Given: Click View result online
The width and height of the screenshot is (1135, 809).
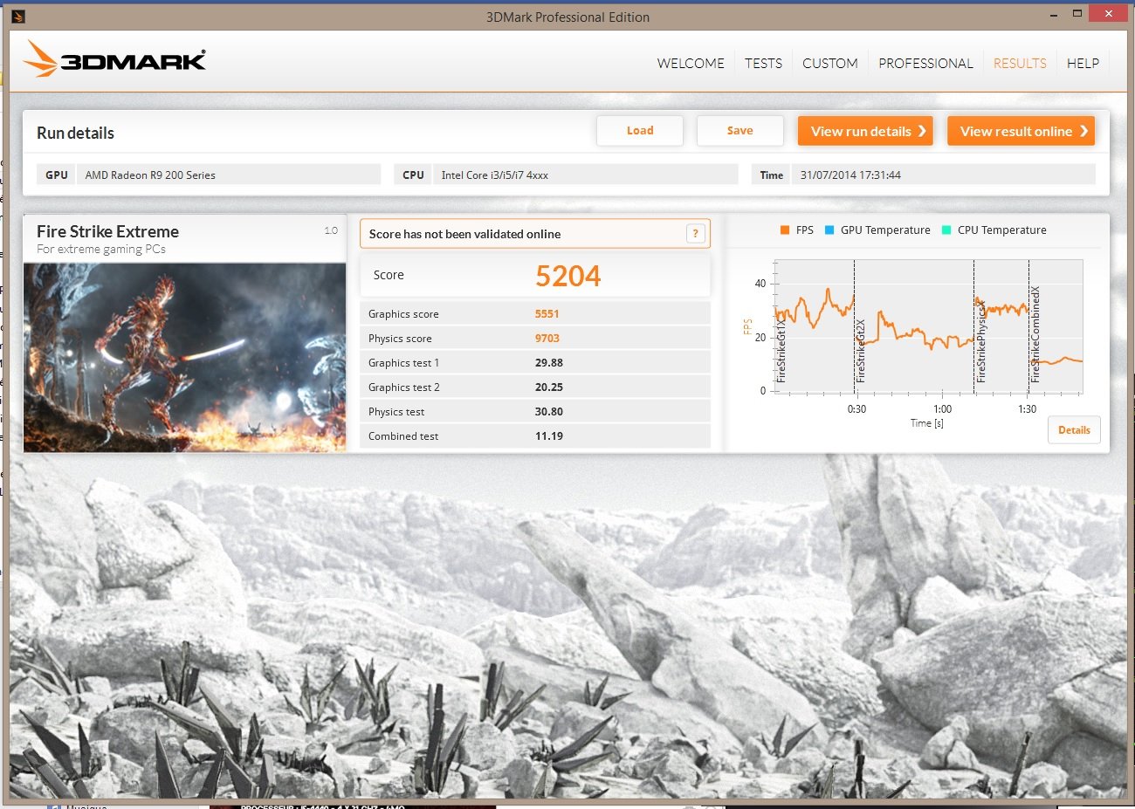Looking at the screenshot, I should pyautogui.click(x=1021, y=131).
